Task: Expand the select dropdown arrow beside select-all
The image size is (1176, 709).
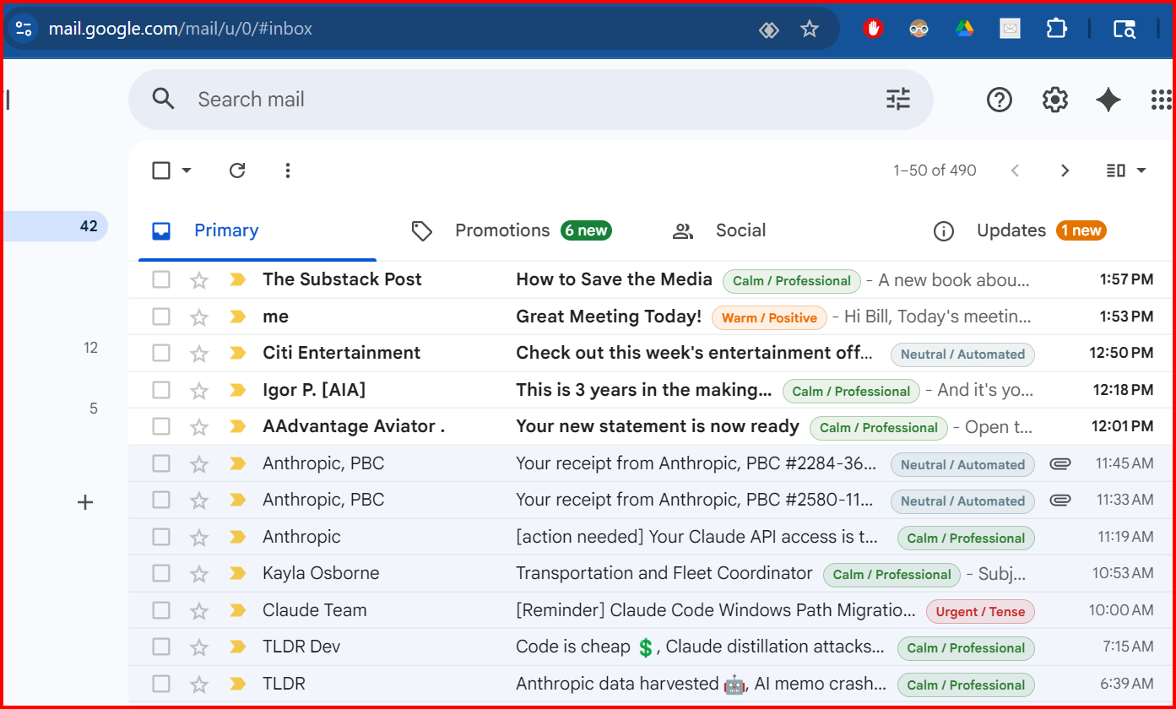Action: coord(187,170)
